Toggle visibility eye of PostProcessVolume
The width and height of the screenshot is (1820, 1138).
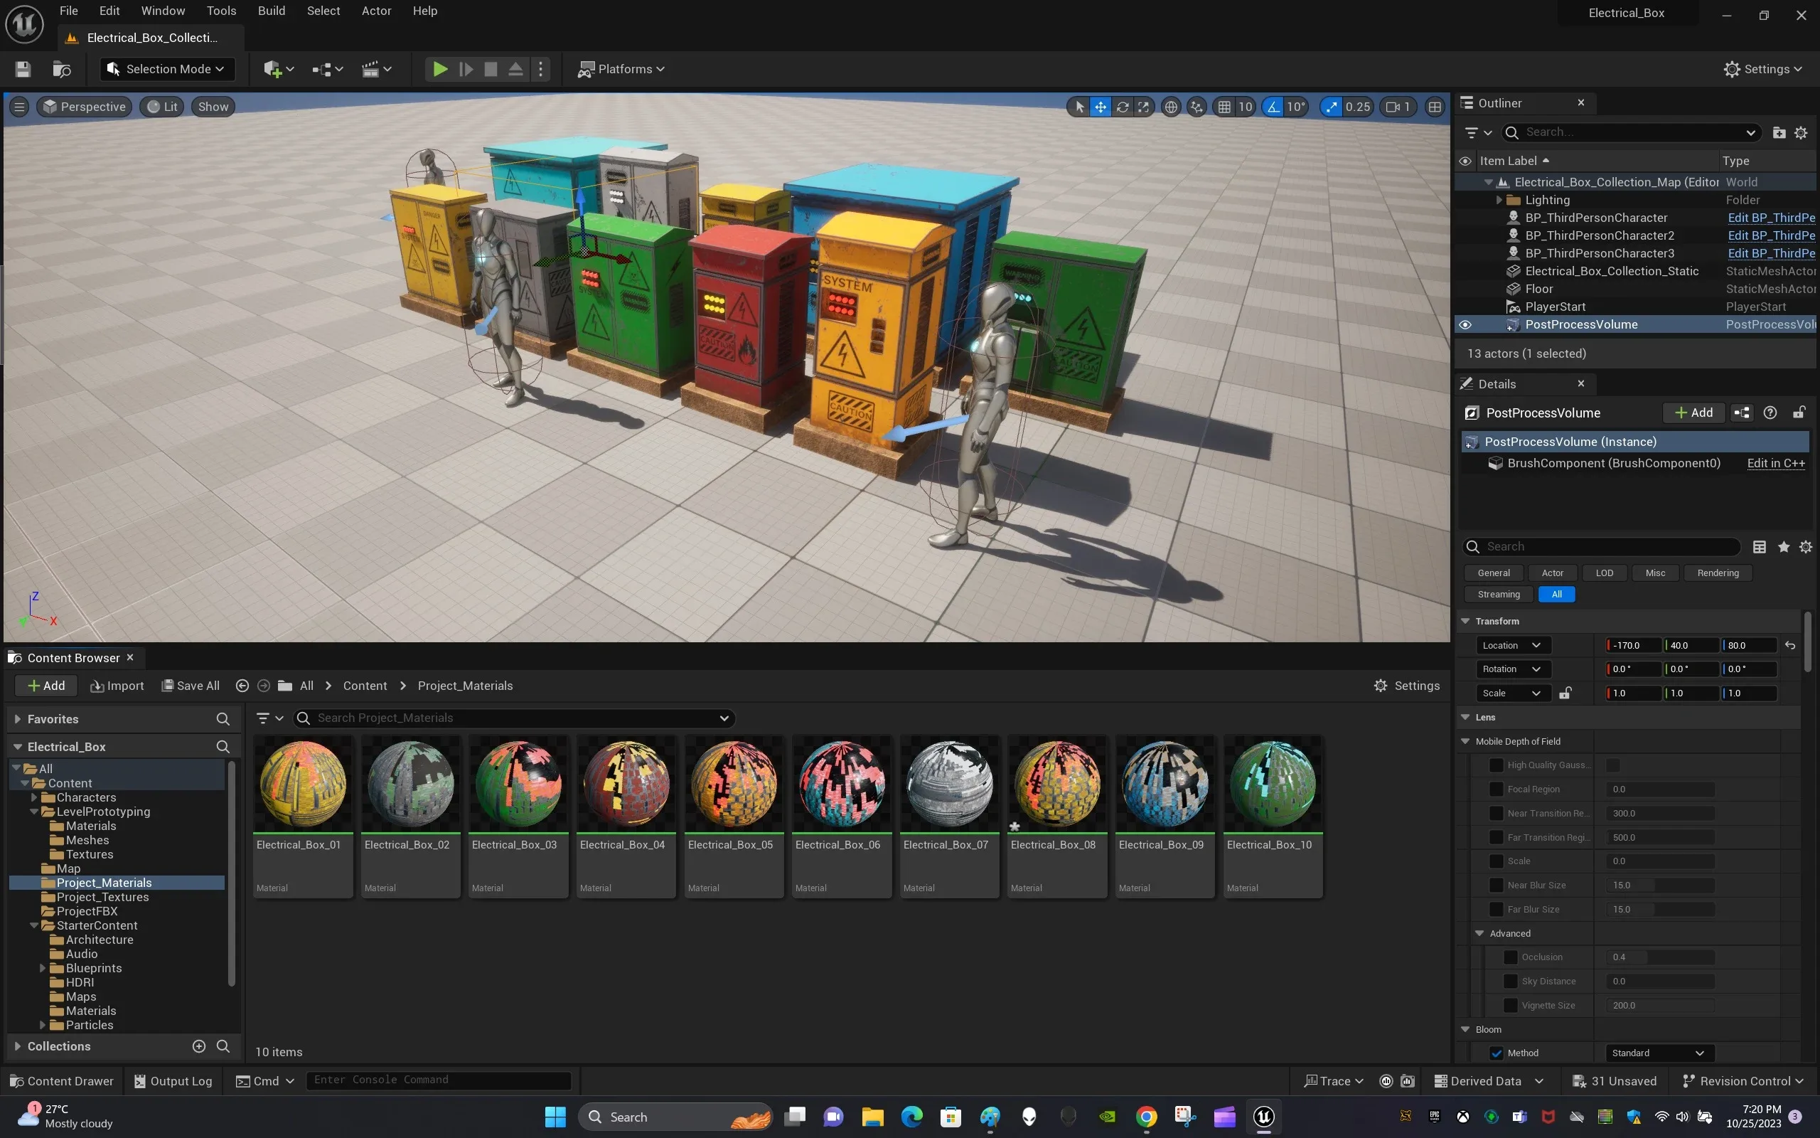1465,325
